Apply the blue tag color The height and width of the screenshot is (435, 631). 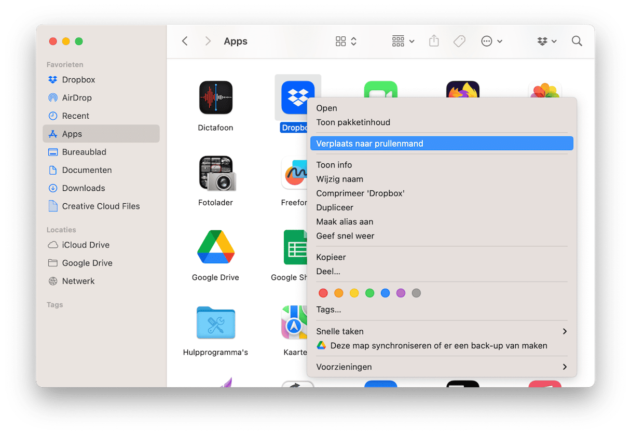click(385, 293)
